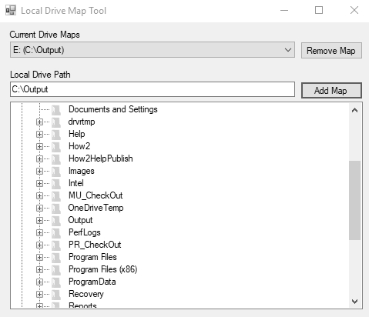Expand the How2HelpPublish tree node

pos(39,158)
